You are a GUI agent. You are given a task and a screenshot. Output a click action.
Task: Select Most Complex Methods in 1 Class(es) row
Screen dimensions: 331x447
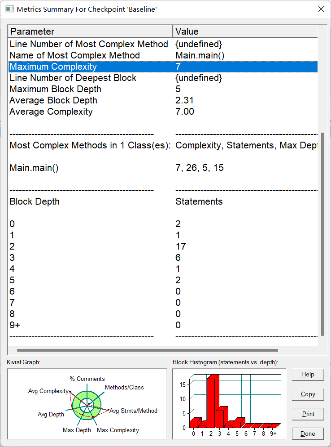point(163,145)
